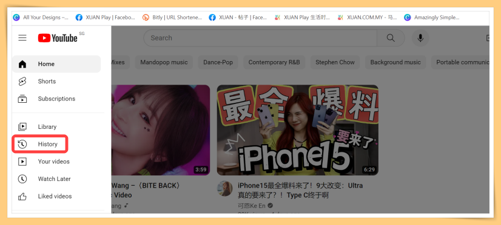Open the iPhone15最全爆料来了 video title
This screenshot has width=501, height=225.
tap(300, 191)
